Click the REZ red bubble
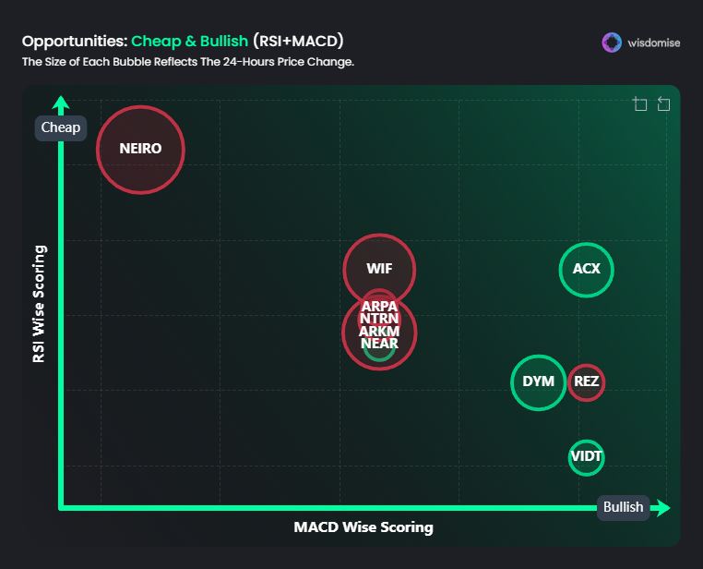Image resolution: width=703 pixels, height=569 pixels. 587,382
